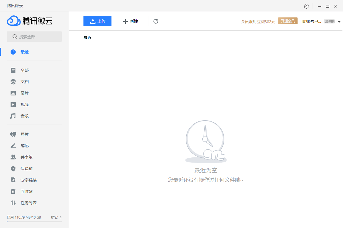
Task: Open the Recycle Bin icon (回收站)
Action: (13, 191)
